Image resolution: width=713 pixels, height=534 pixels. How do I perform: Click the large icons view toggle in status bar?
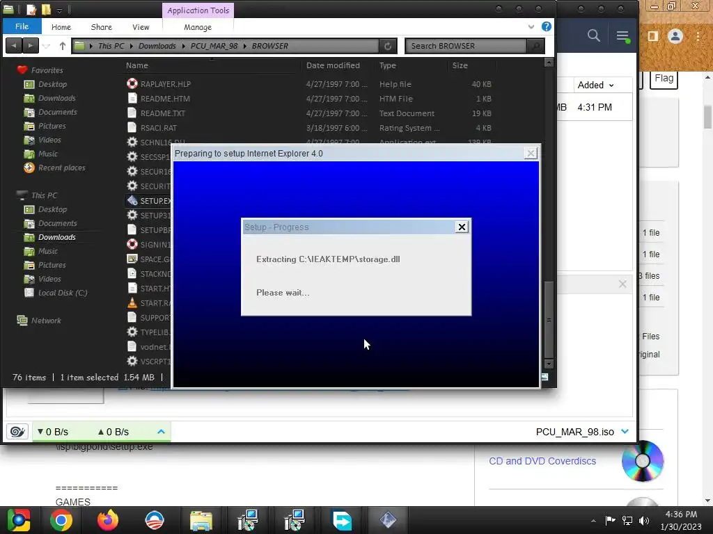(544, 377)
